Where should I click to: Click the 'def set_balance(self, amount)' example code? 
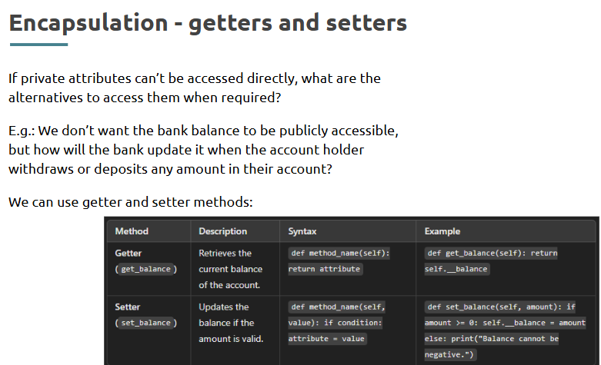pos(505,330)
